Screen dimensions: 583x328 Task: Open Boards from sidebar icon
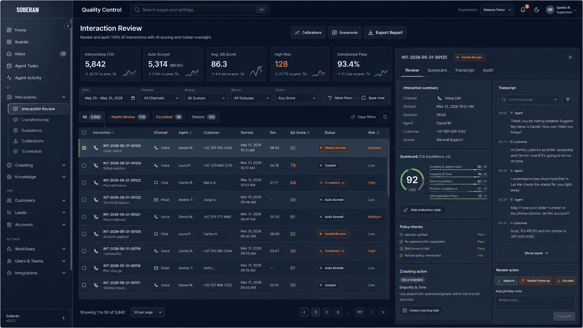[9, 42]
